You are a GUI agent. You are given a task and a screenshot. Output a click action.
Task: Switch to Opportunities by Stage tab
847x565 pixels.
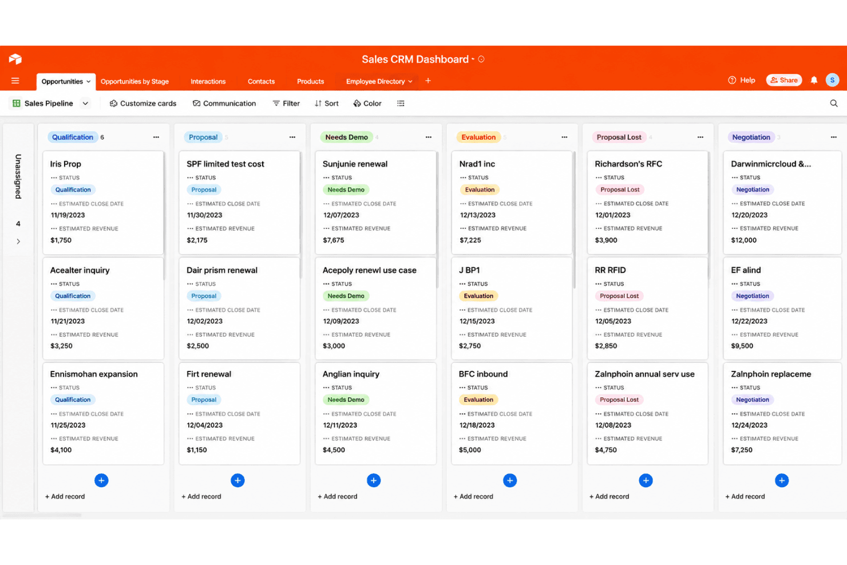tap(134, 81)
